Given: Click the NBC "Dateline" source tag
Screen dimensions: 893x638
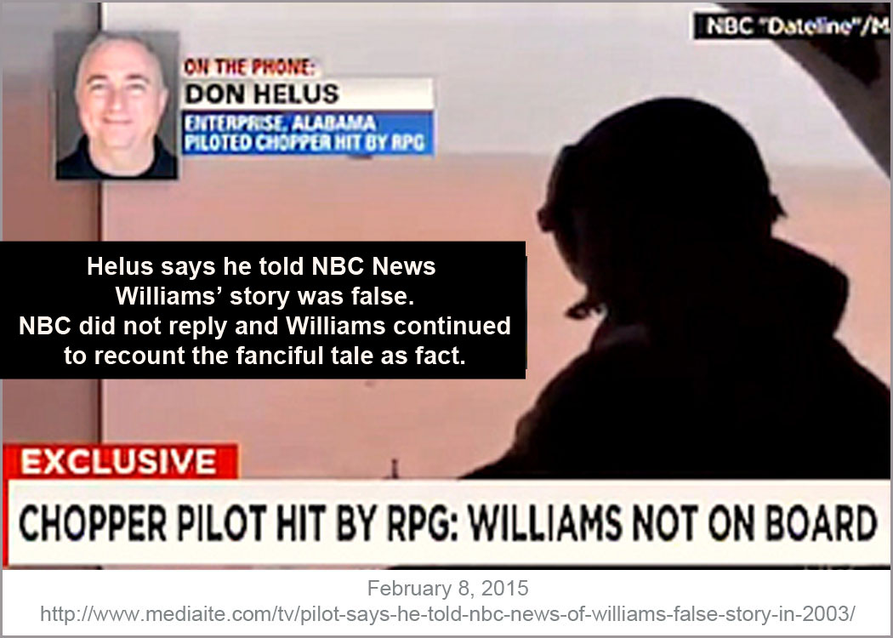Looking at the screenshot, I should [x=793, y=26].
